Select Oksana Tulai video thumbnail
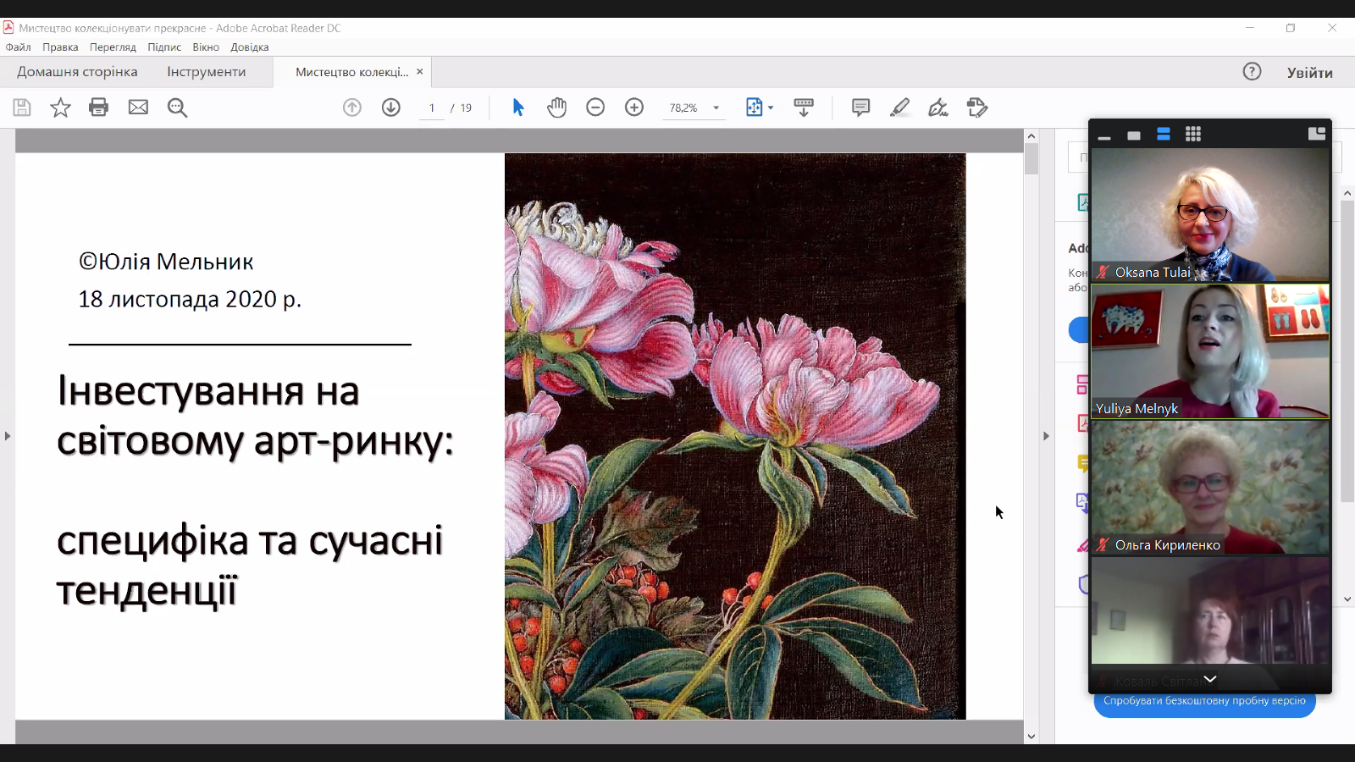Image resolution: width=1355 pixels, height=762 pixels. tap(1210, 215)
